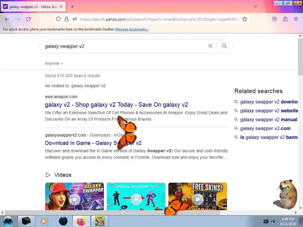303x227 pixels.
Task: Open the Save to Pocket icon
Action: 275,19
